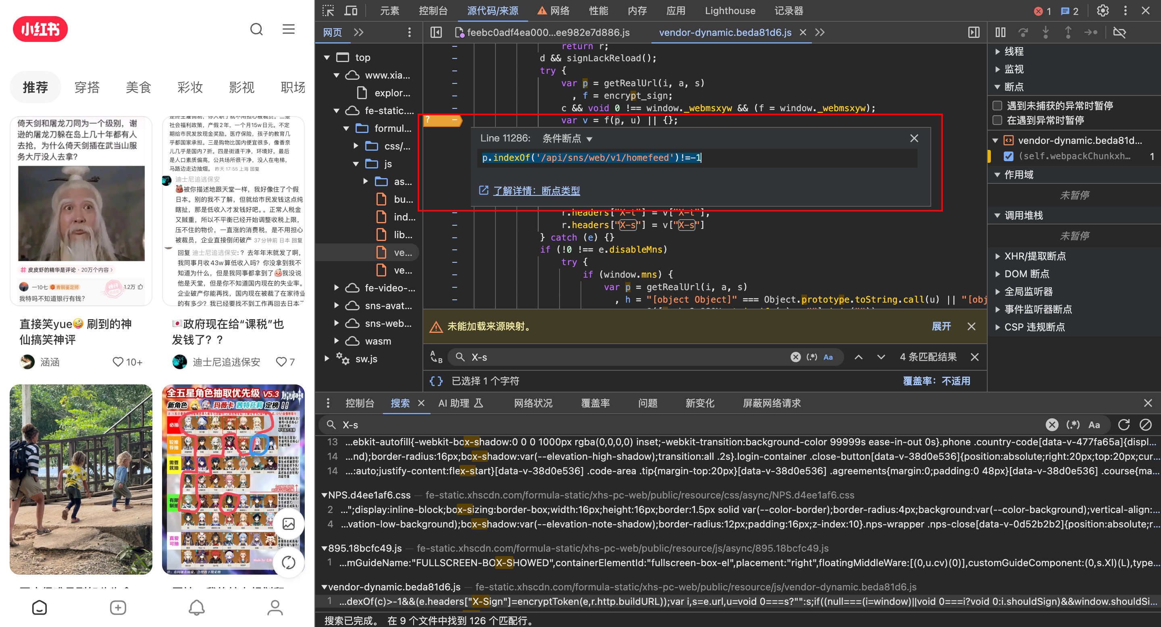Click pretty-print curly braces icon
The height and width of the screenshot is (627, 1161).
(436, 381)
